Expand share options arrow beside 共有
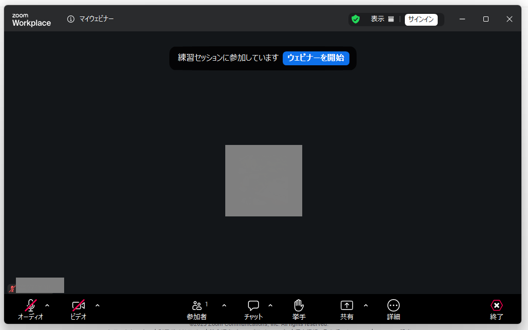528x330 pixels. pos(366,305)
